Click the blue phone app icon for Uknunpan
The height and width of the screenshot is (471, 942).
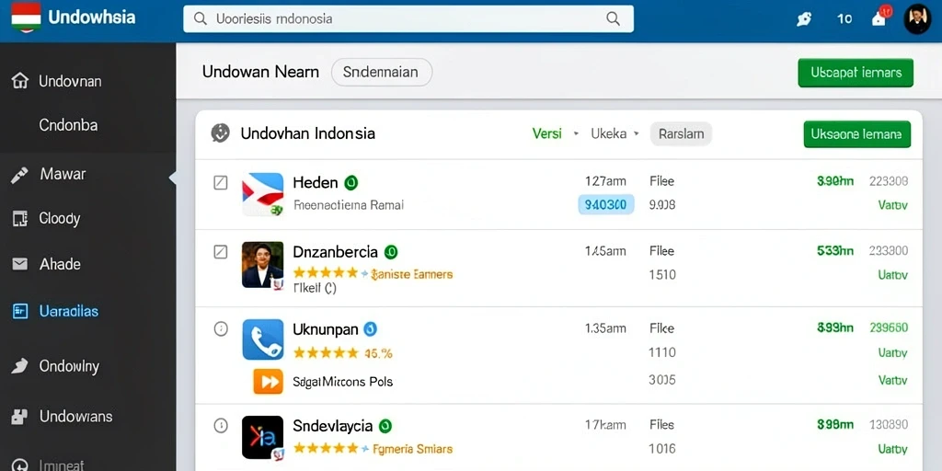click(x=262, y=339)
